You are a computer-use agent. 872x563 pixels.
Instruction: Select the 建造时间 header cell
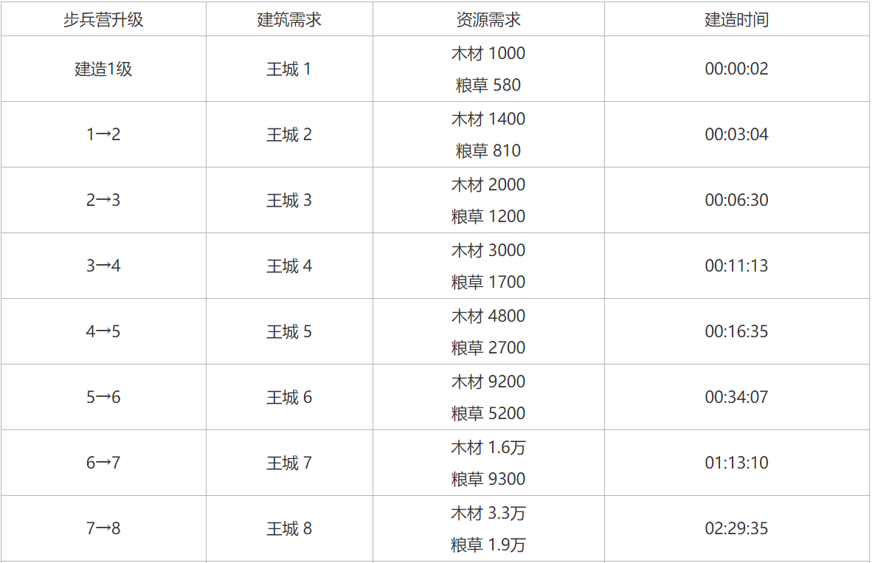736,20
